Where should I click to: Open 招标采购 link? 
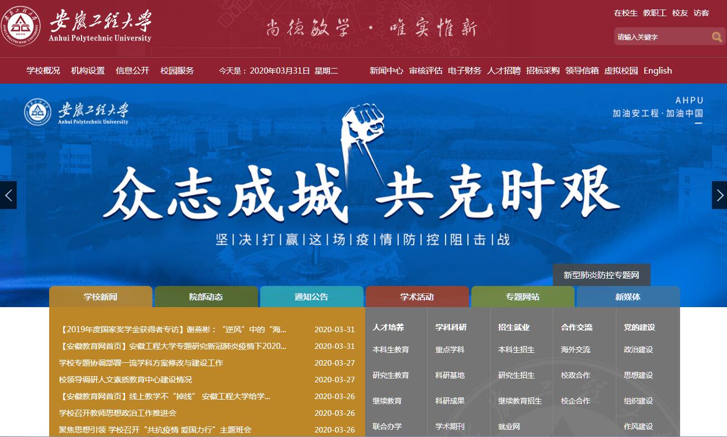point(543,71)
